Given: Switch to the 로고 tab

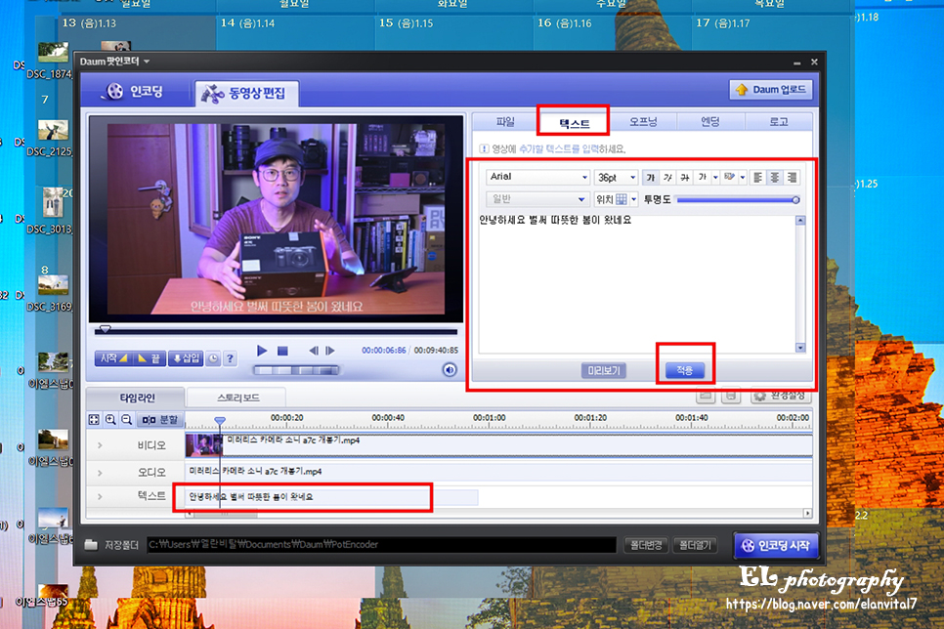Looking at the screenshot, I should tap(778, 121).
